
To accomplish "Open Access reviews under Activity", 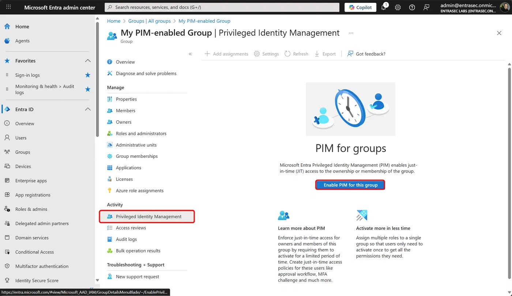I will tap(131, 228).
